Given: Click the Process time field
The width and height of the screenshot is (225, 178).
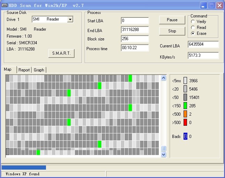Looking at the screenshot, I should pos(135,48).
